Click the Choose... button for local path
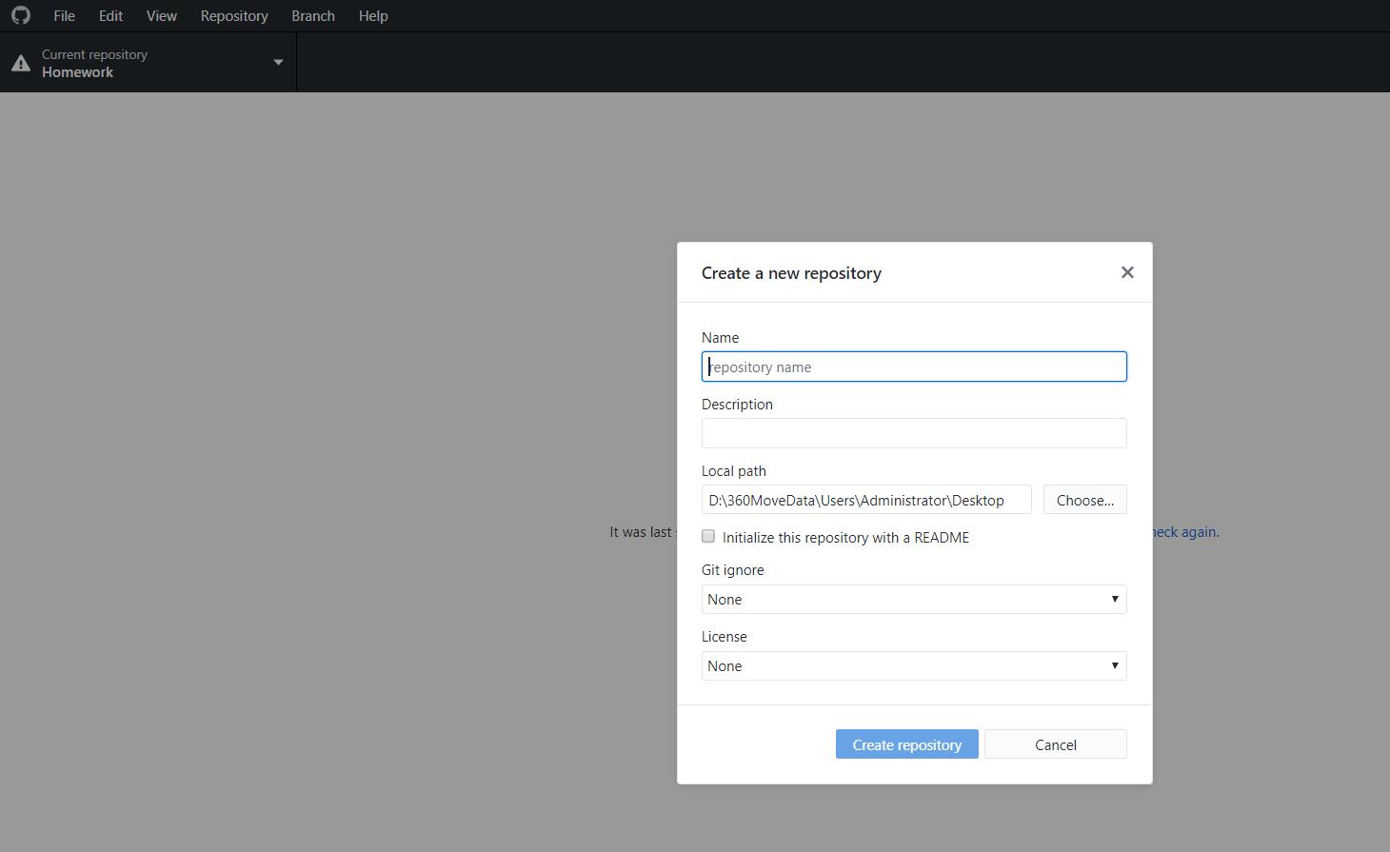Screen dimensions: 1390x852 [x=1084, y=500]
